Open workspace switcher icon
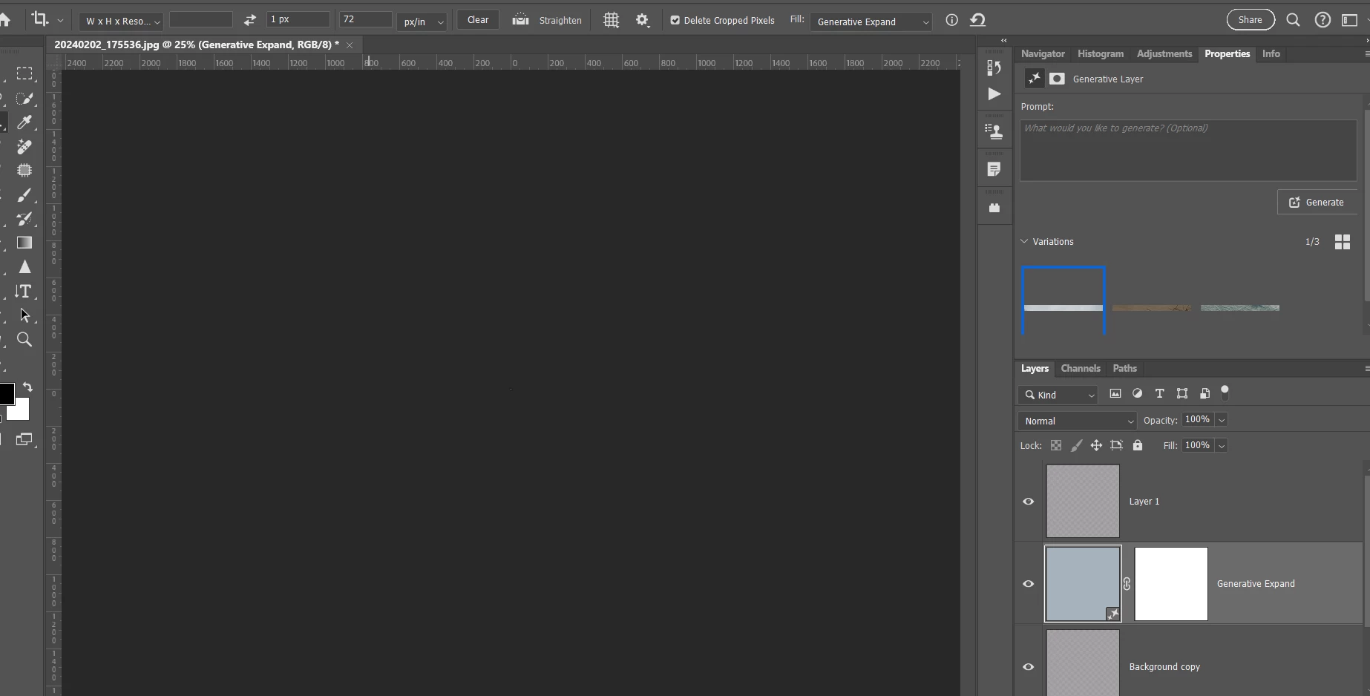This screenshot has width=1370, height=696. pos(1350,20)
